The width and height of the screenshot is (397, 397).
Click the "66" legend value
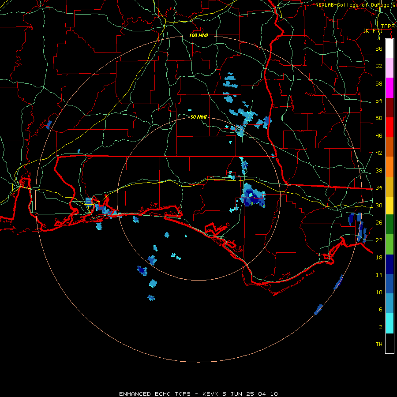point(379,49)
